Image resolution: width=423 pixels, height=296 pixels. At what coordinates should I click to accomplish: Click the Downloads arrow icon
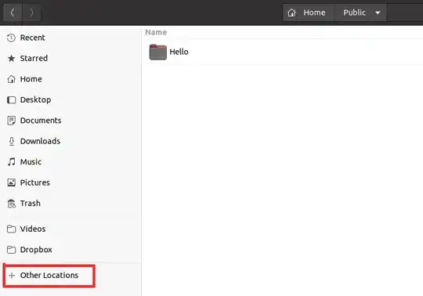coord(12,141)
